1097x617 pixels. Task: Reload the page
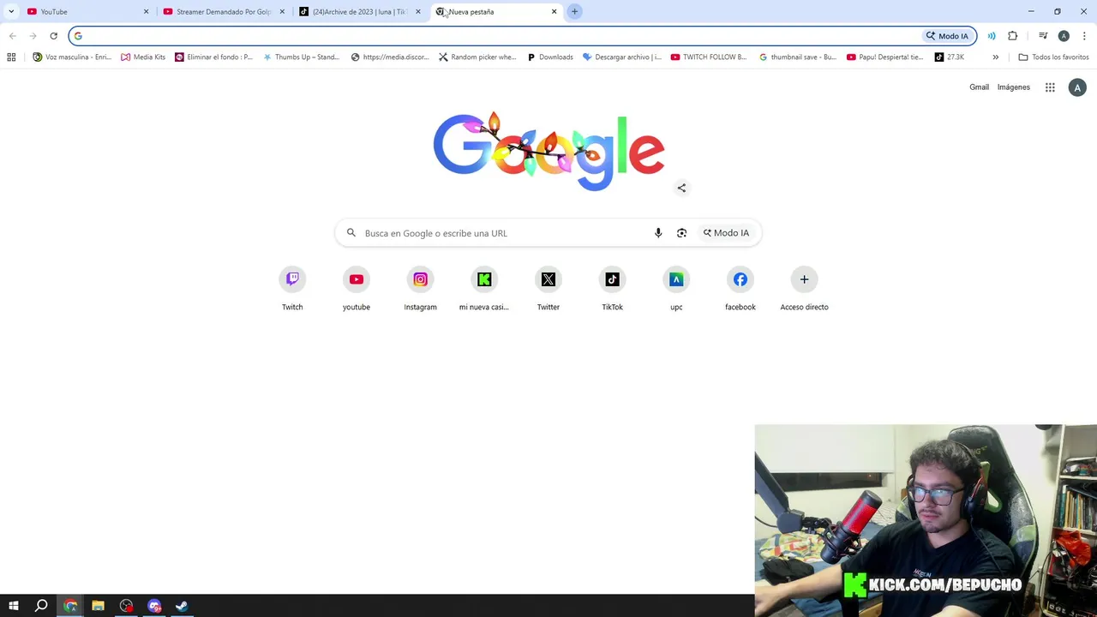53,36
